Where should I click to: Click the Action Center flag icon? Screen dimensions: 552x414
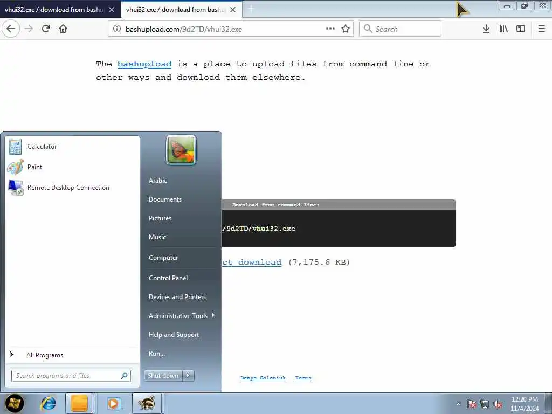click(x=471, y=404)
